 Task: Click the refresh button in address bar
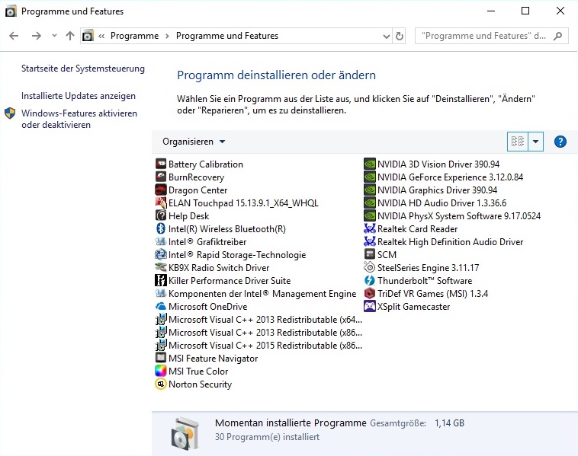[x=400, y=36]
